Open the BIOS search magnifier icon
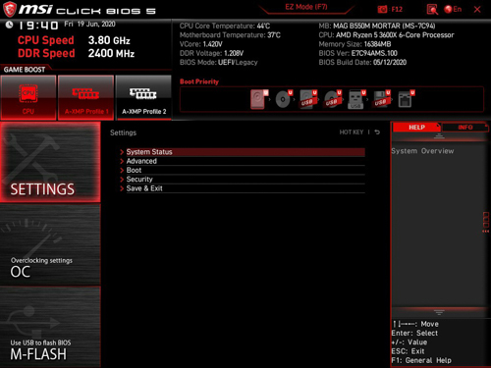 point(432,10)
